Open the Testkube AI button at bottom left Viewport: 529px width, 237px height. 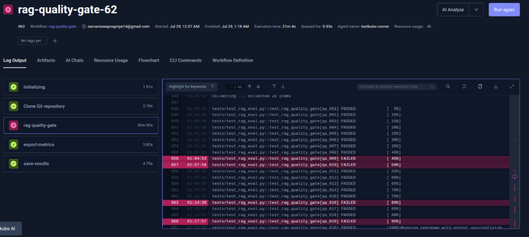tap(10, 228)
